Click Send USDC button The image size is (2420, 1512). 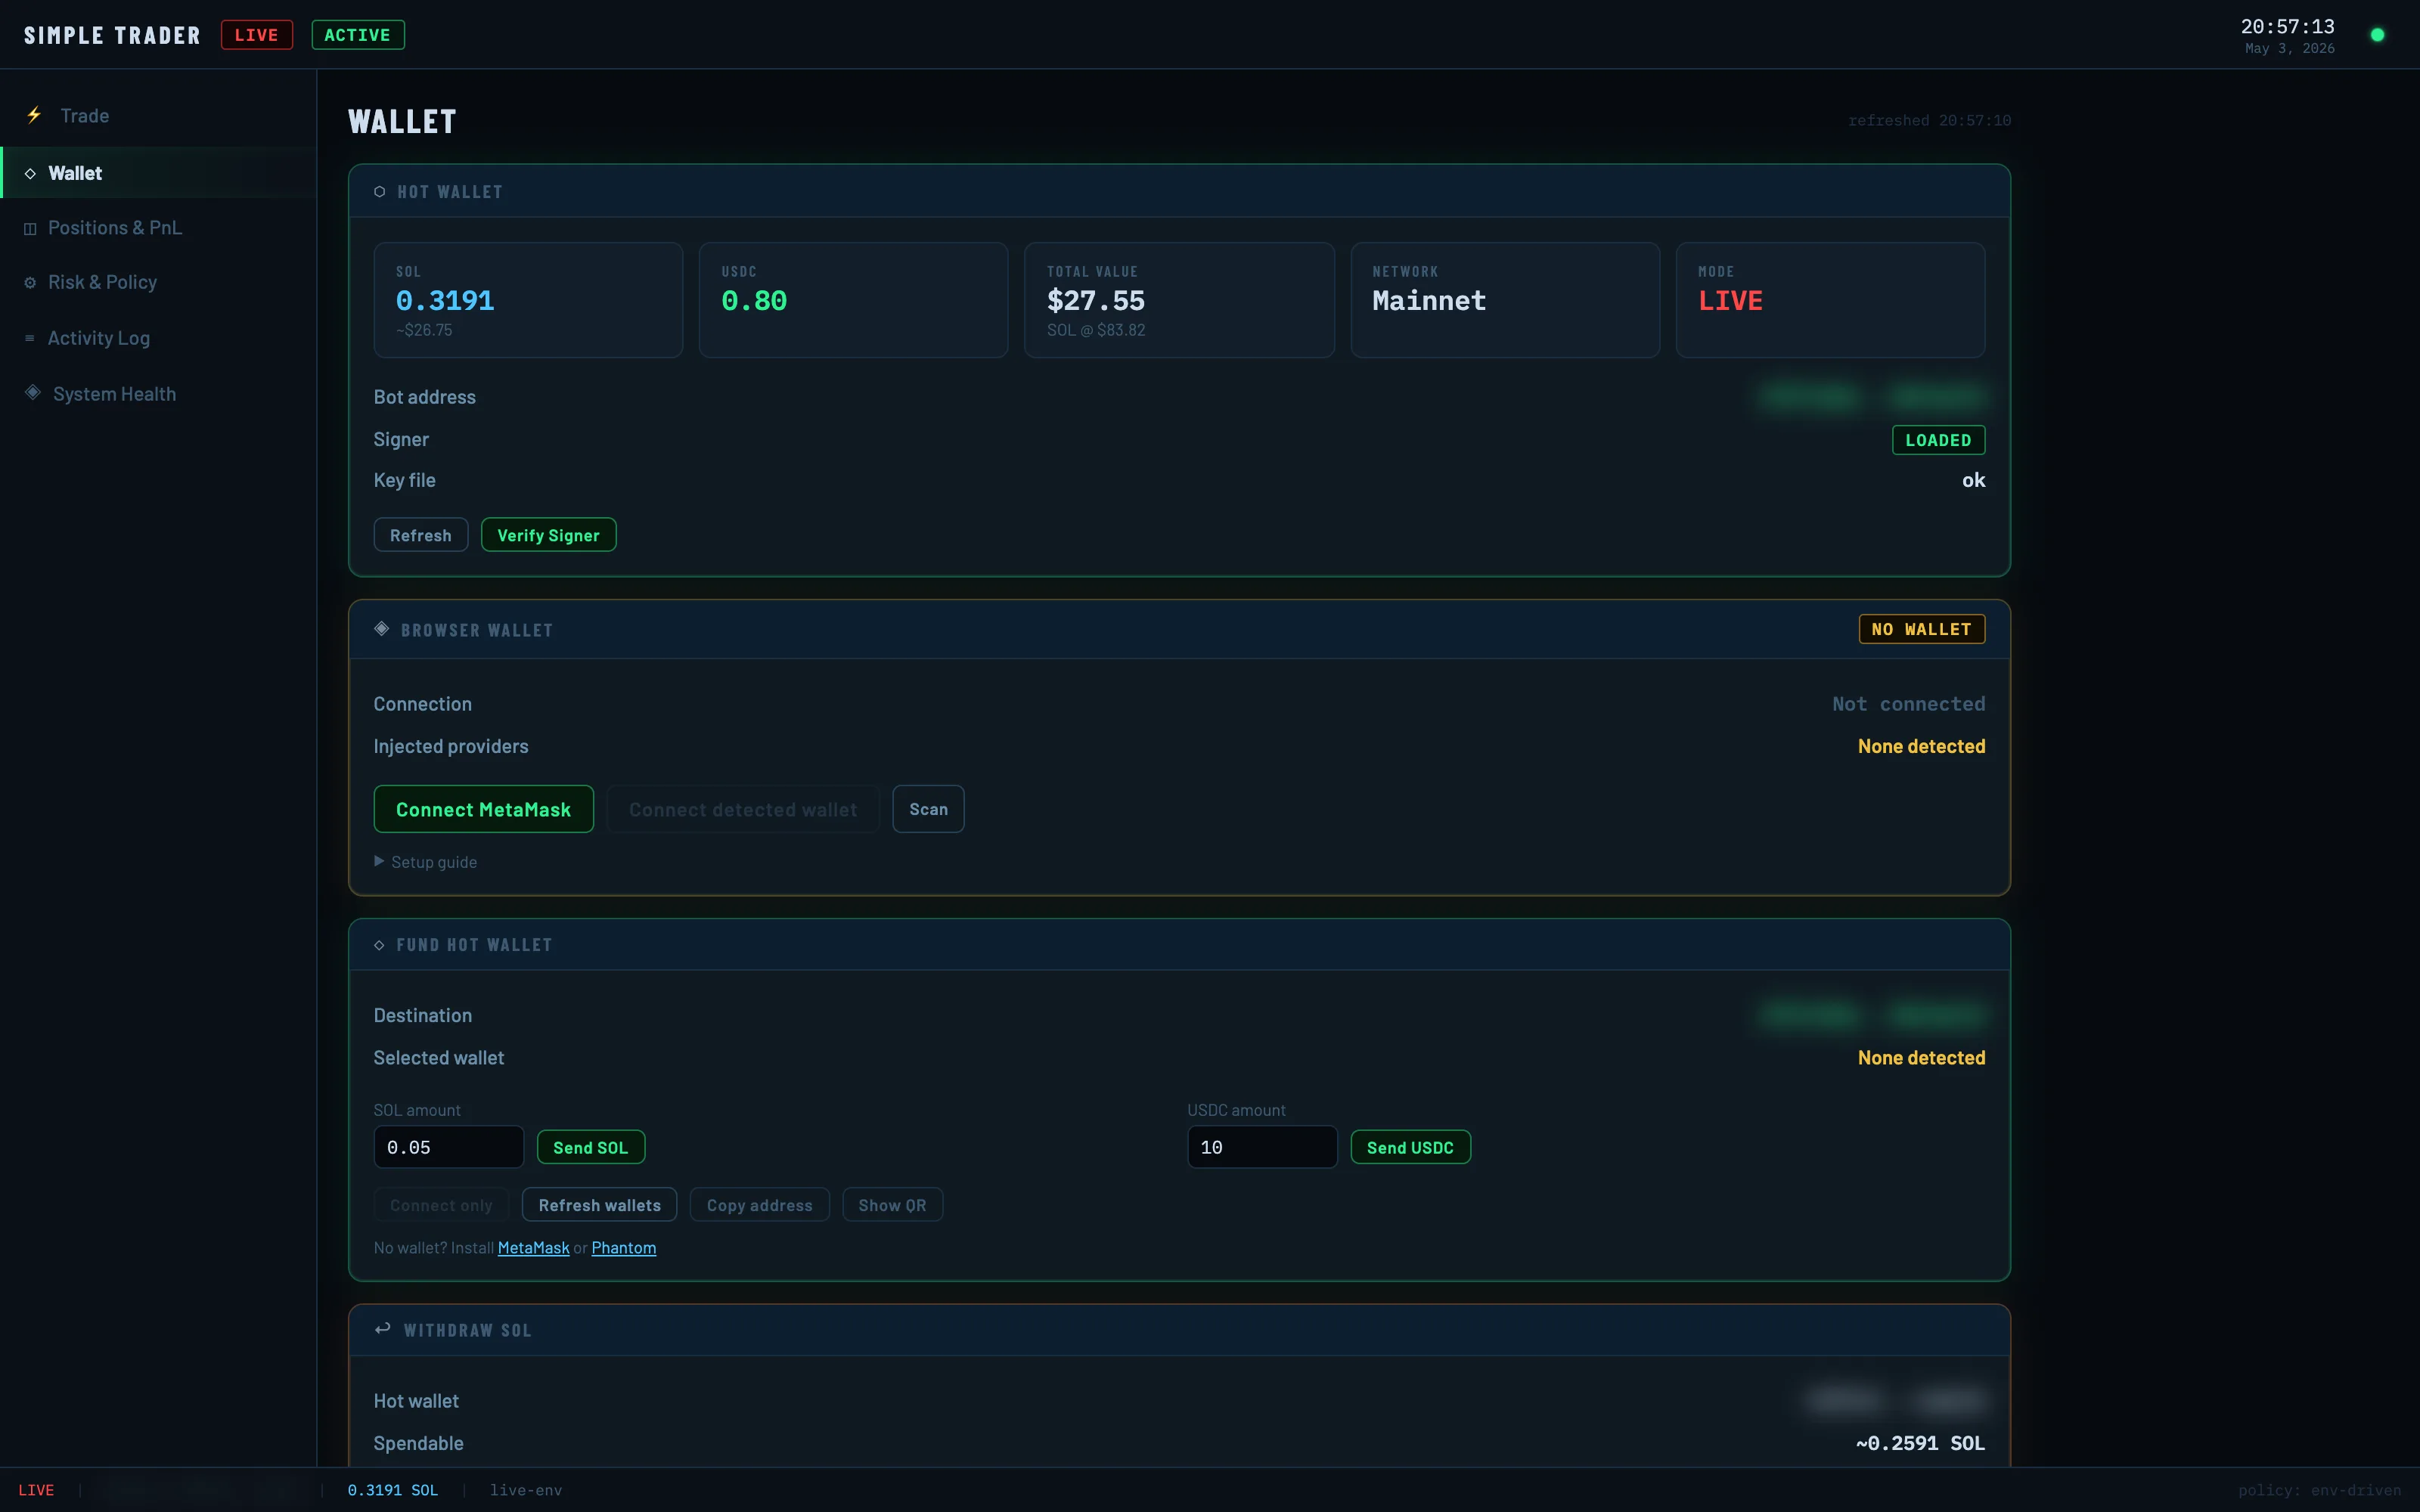tap(1410, 1148)
